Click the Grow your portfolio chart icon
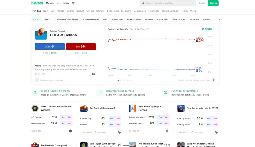 coord(100,93)
